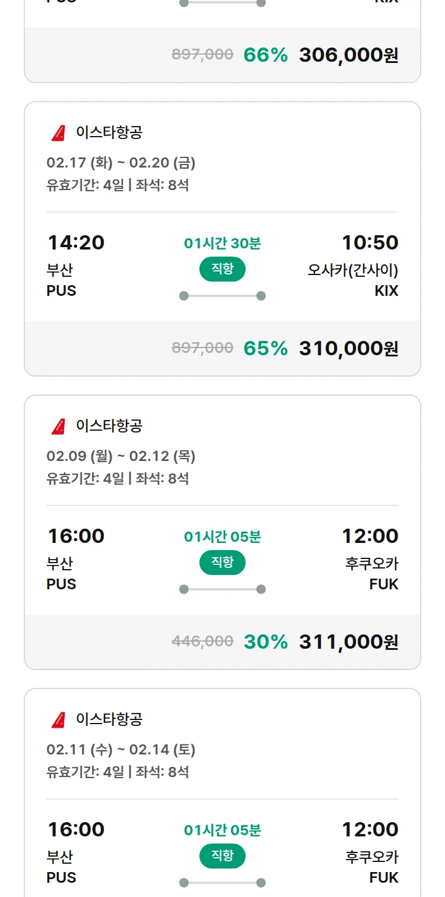Image resolution: width=445 pixels, height=897 pixels.
Task: Choose the 306,000원 fare at the top
Action: (348, 55)
